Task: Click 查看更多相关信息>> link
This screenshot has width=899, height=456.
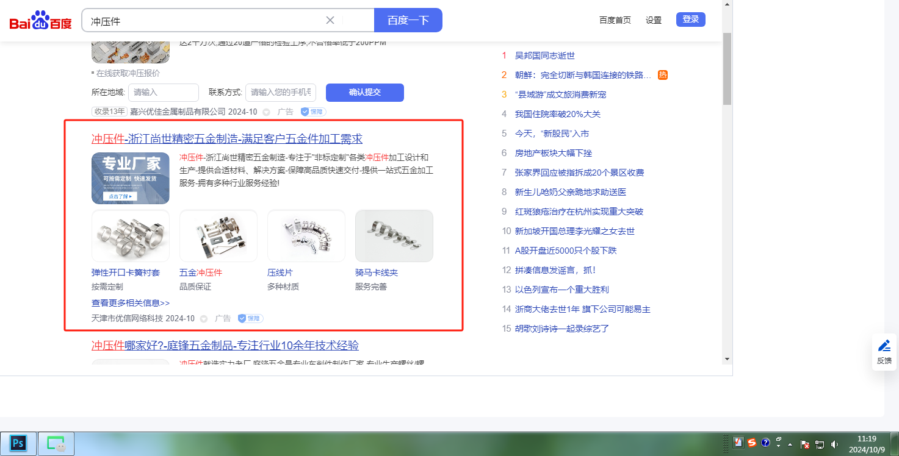Action: tap(131, 303)
